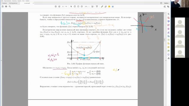This screenshot has height=106, width=189.
Task: Open the More Tools icon at pane bottom
Action: [x=169, y=58]
